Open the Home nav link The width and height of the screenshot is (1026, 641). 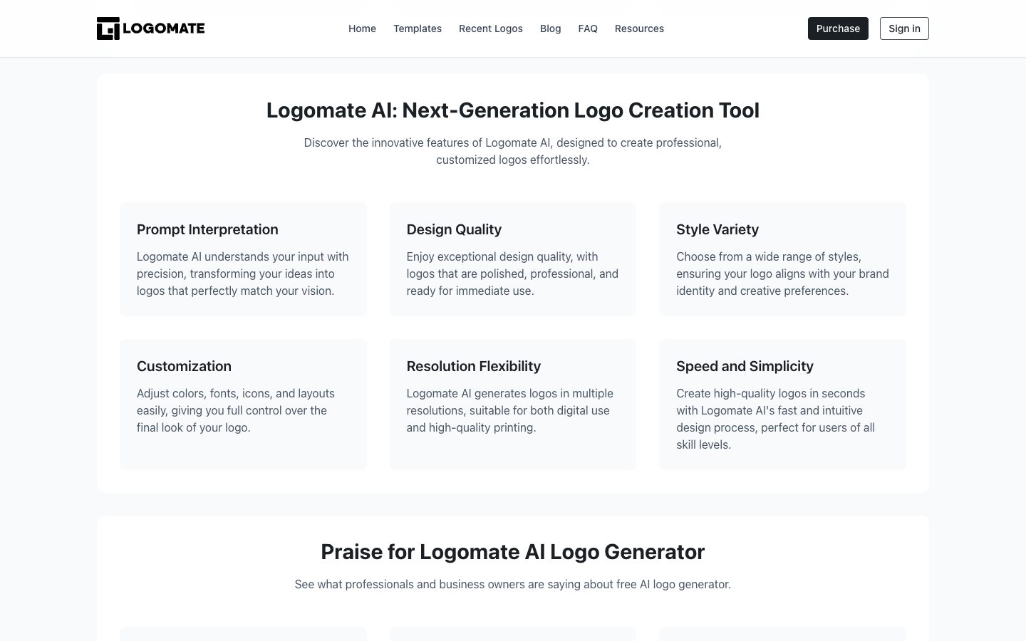tap(362, 28)
